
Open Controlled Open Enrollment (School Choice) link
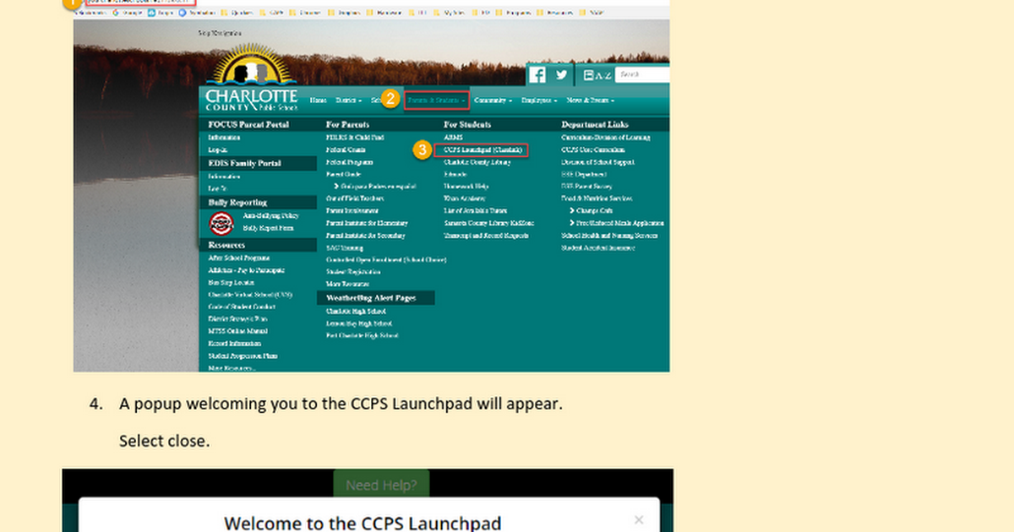coord(386,260)
